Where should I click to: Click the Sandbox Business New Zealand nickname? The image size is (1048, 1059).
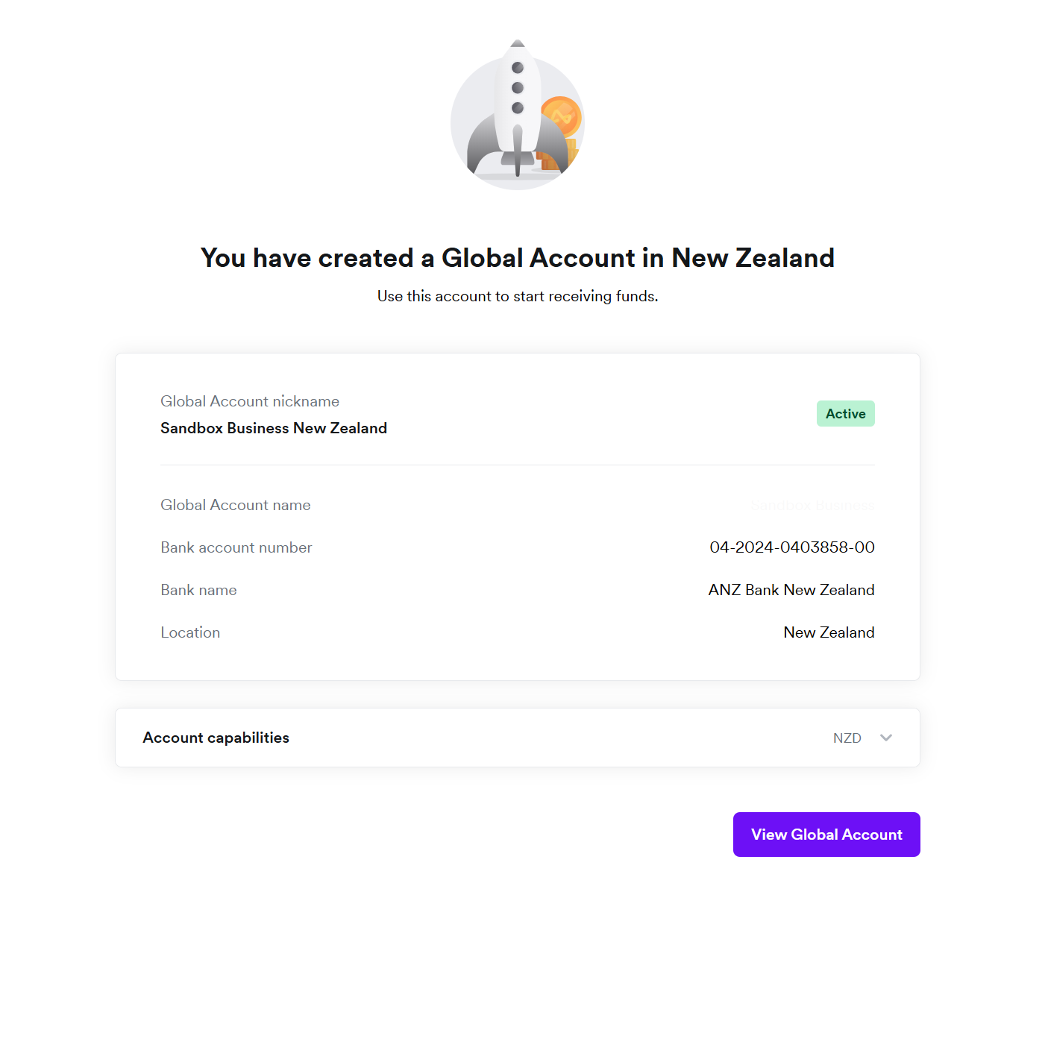pyautogui.click(x=274, y=428)
